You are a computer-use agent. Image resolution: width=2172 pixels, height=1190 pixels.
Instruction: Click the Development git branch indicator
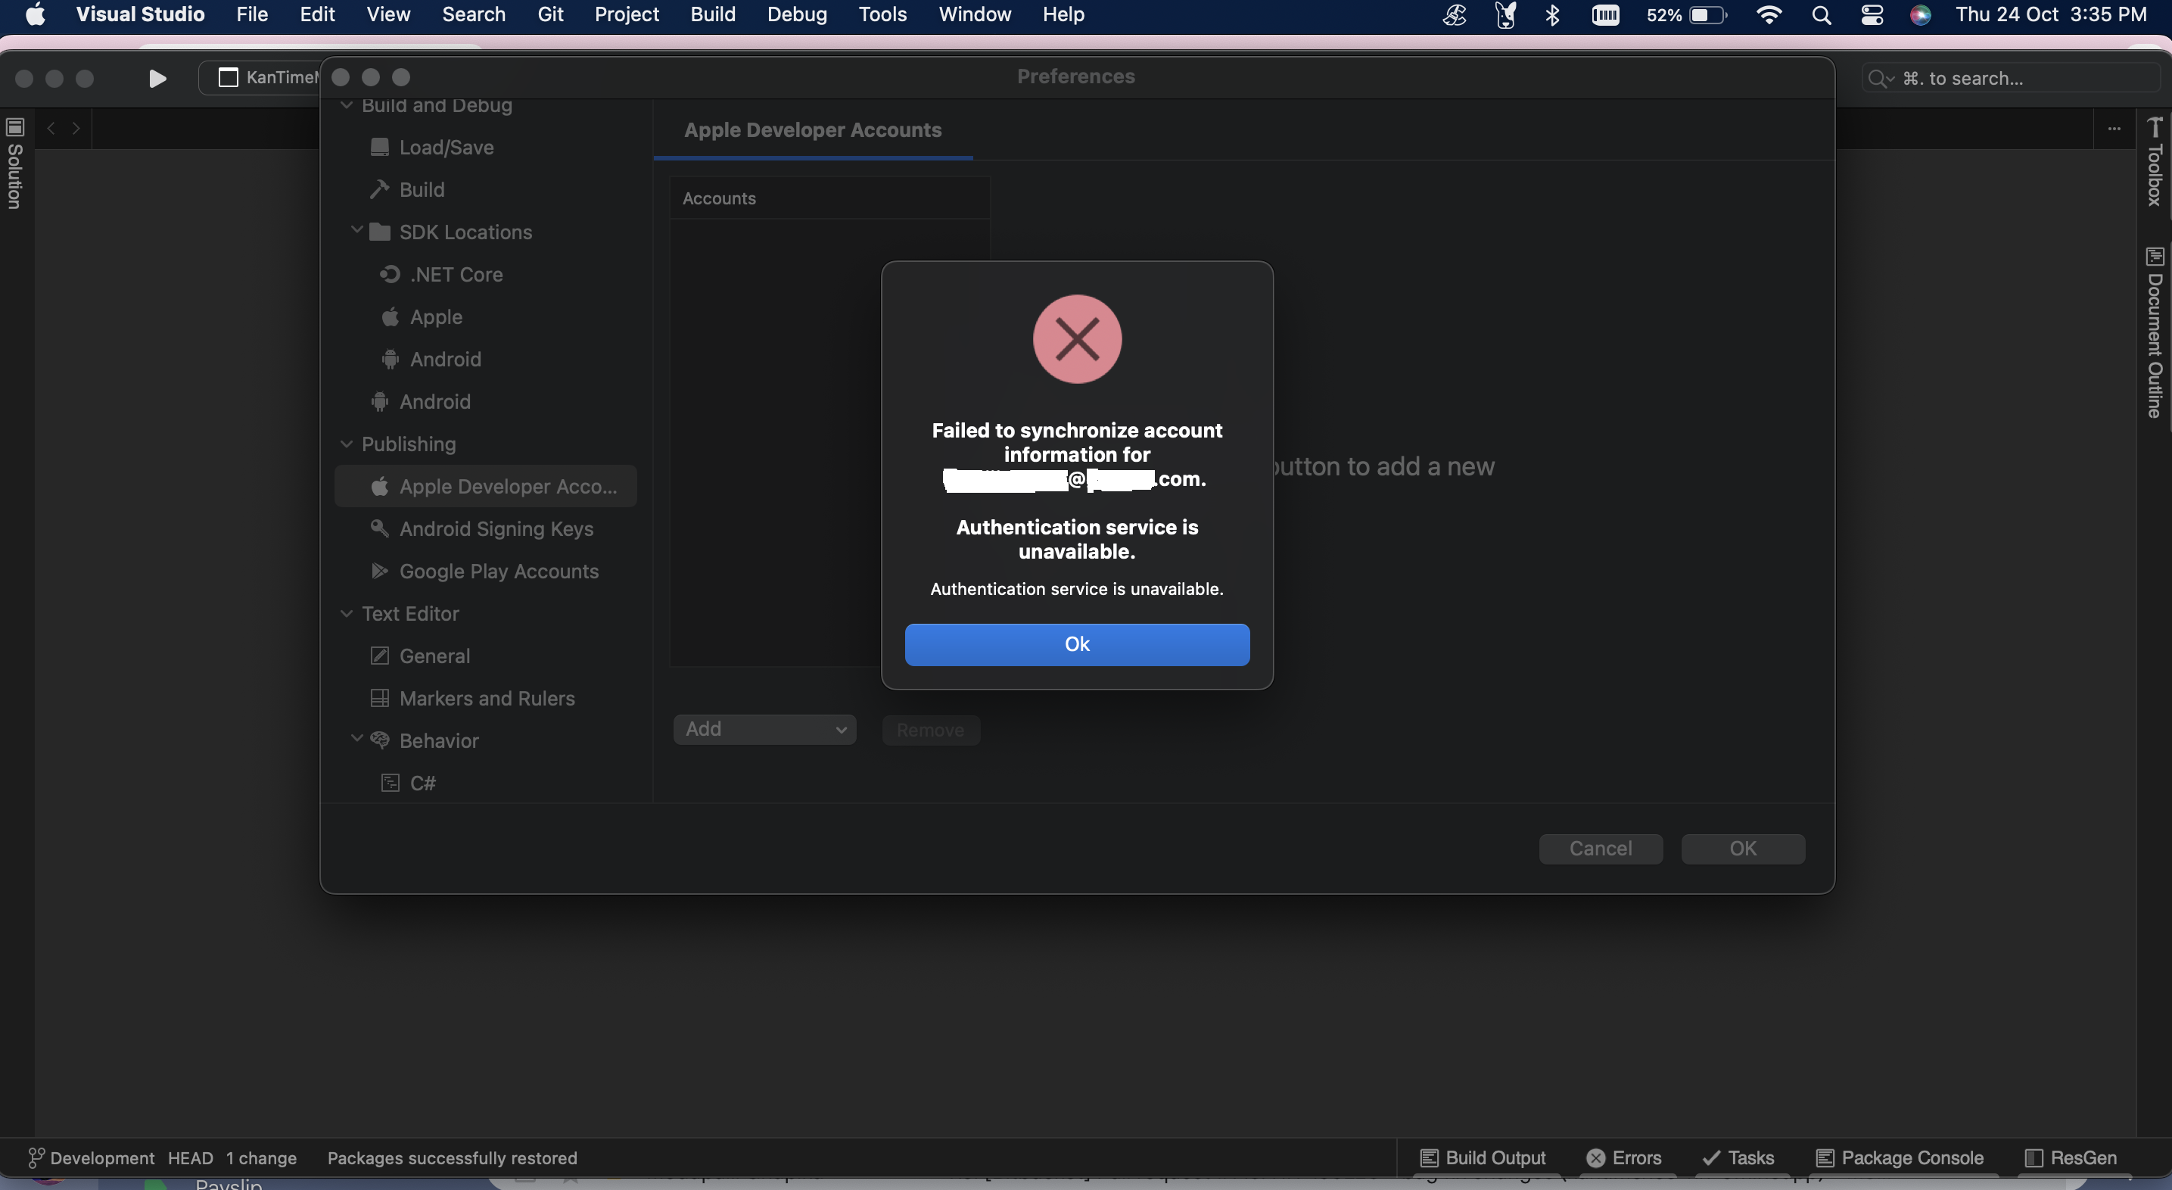[x=91, y=1158]
